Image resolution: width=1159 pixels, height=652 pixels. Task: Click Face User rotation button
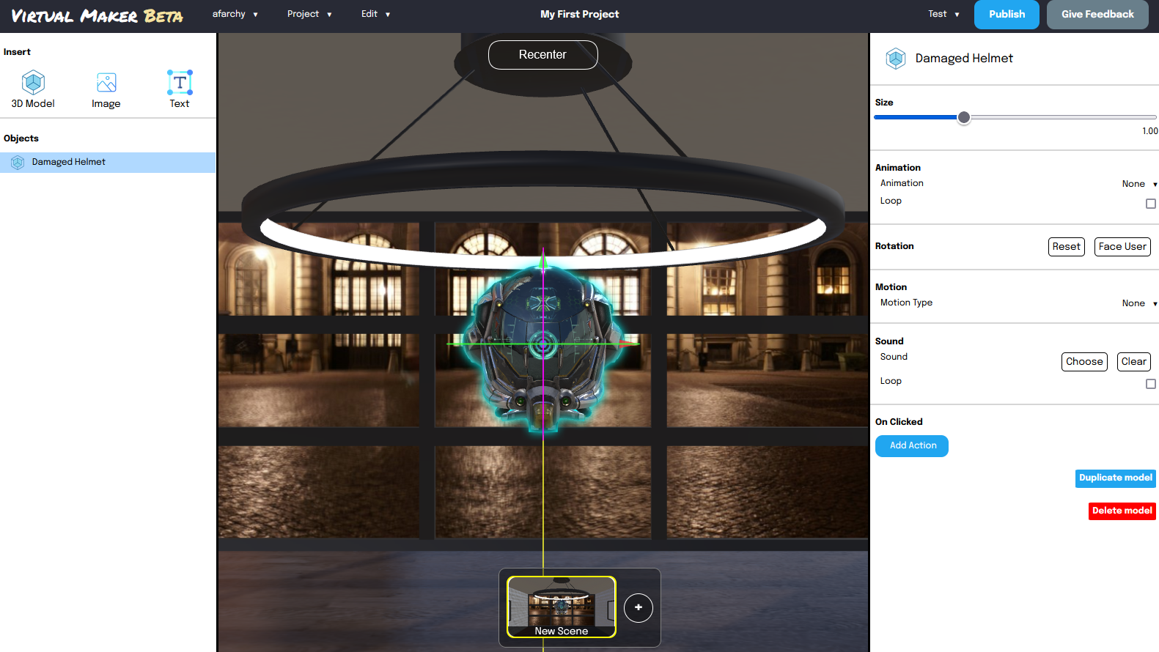click(x=1122, y=247)
